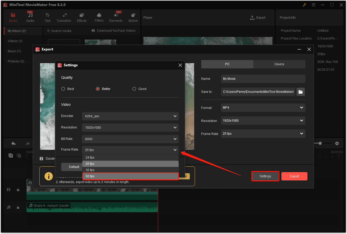Open the Media tab in toolbar
The width and height of the screenshot is (347, 234).
13,17
